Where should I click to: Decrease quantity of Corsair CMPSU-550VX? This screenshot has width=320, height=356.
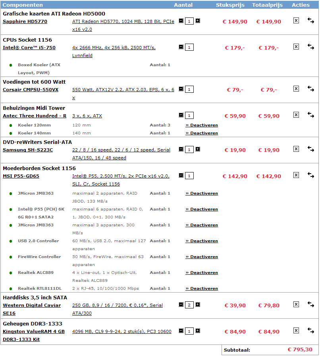(x=181, y=89)
